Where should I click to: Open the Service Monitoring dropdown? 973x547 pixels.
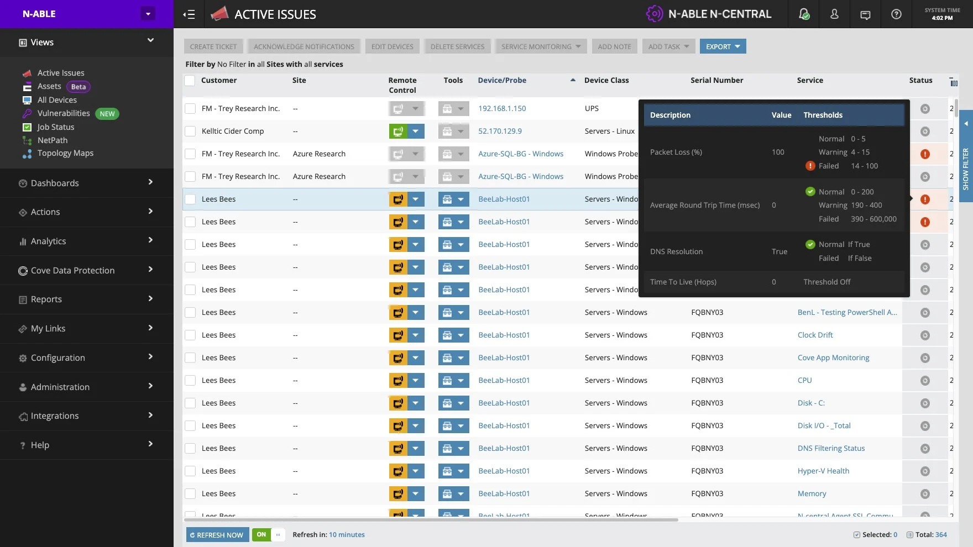coord(541,46)
